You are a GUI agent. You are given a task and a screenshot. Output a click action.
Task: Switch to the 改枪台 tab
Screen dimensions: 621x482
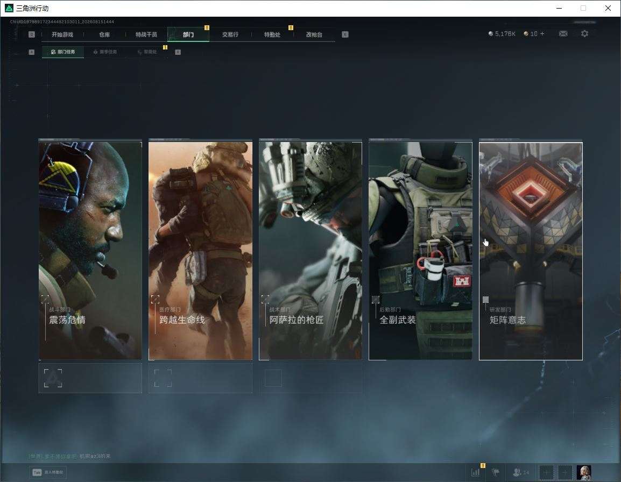click(314, 34)
